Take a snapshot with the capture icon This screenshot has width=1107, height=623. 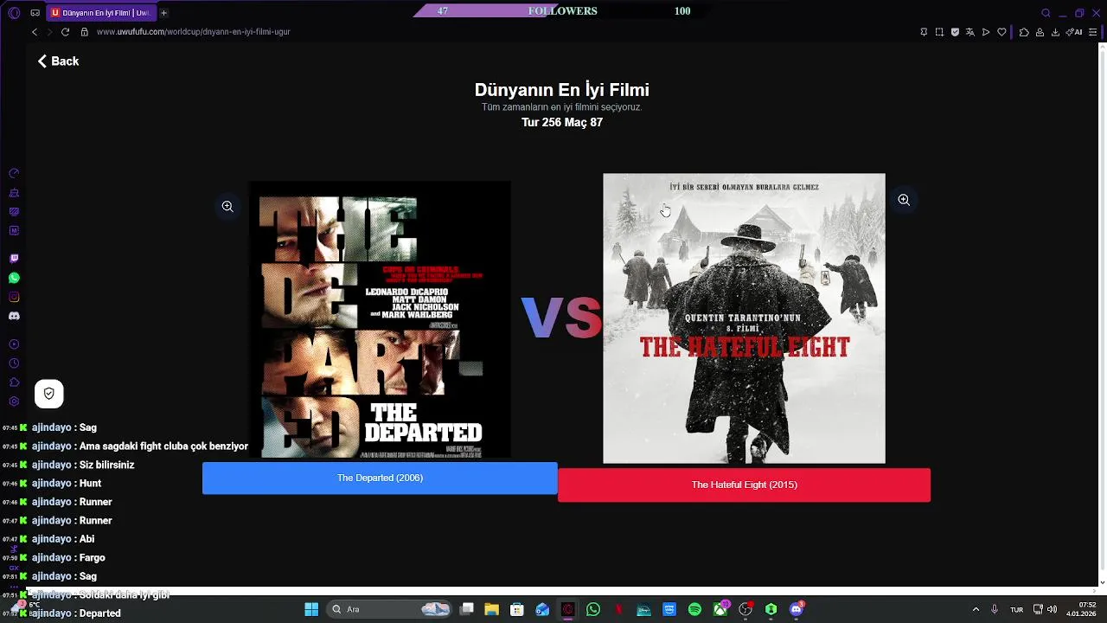(939, 32)
